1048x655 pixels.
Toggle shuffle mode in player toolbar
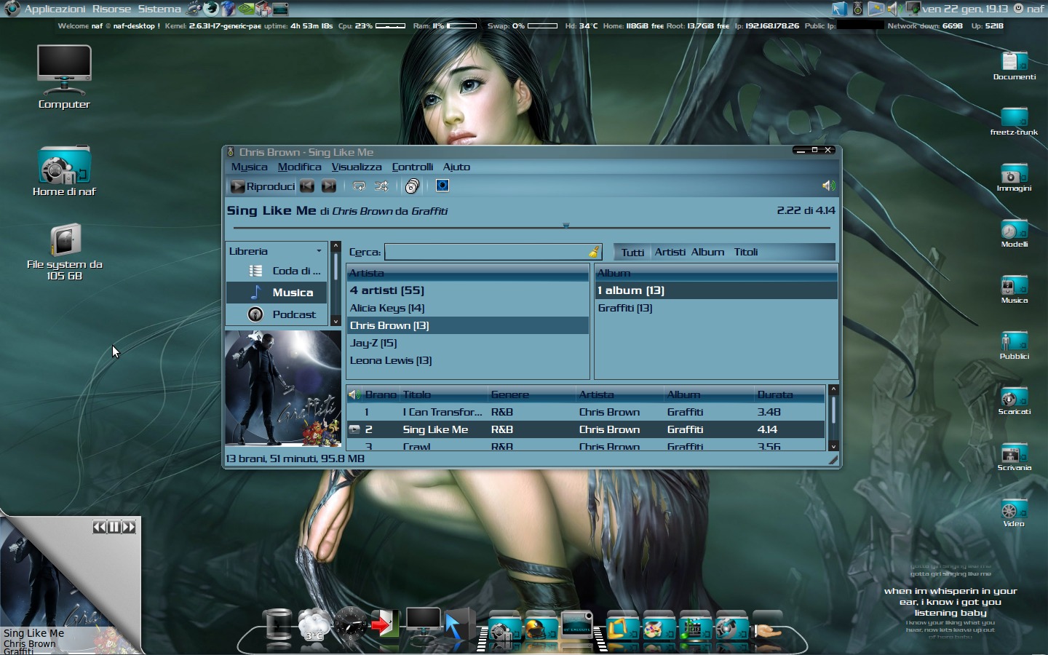[381, 186]
